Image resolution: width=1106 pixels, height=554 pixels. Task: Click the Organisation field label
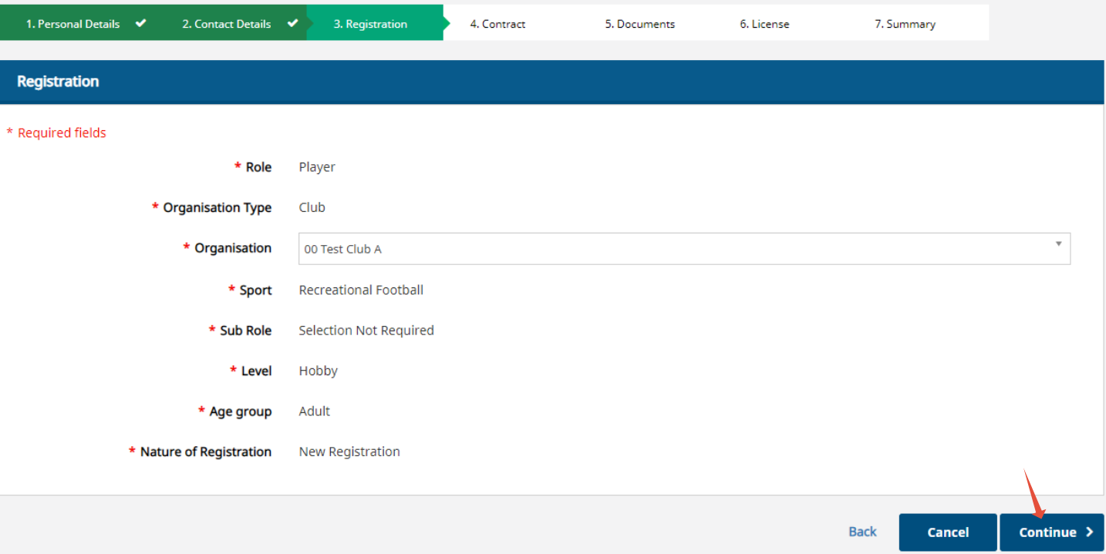[x=233, y=248]
